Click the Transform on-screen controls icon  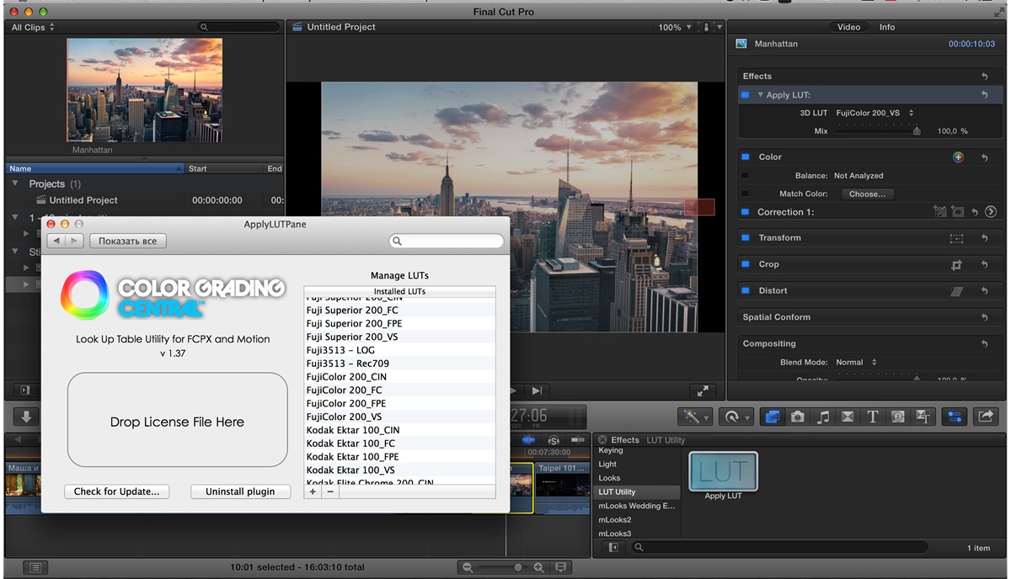pos(956,238)
